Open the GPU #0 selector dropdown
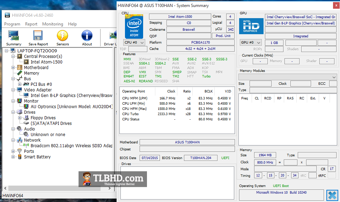The height and width of the screenshot is (202, 340). click(251, 43)
